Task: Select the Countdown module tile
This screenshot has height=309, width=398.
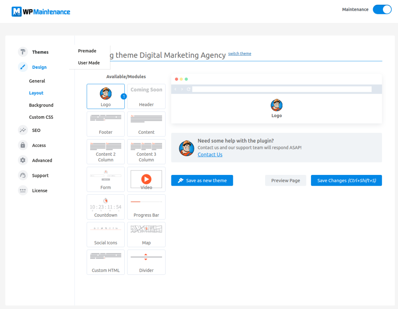Action: [106, 207]
